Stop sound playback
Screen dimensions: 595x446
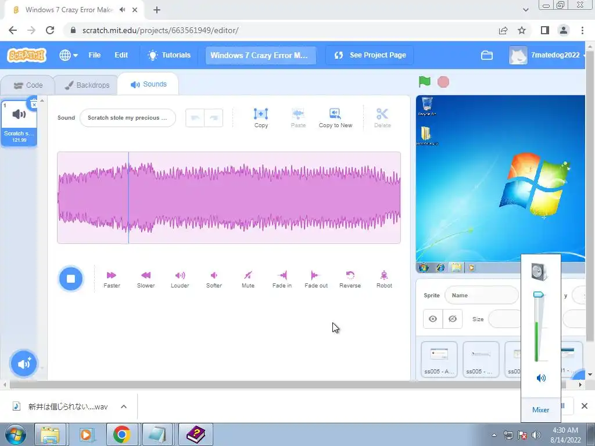click(71, 279)
